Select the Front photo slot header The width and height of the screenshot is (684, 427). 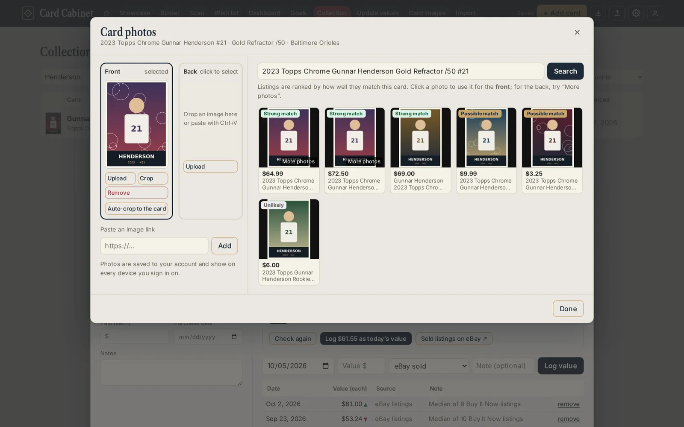[136, 72]
